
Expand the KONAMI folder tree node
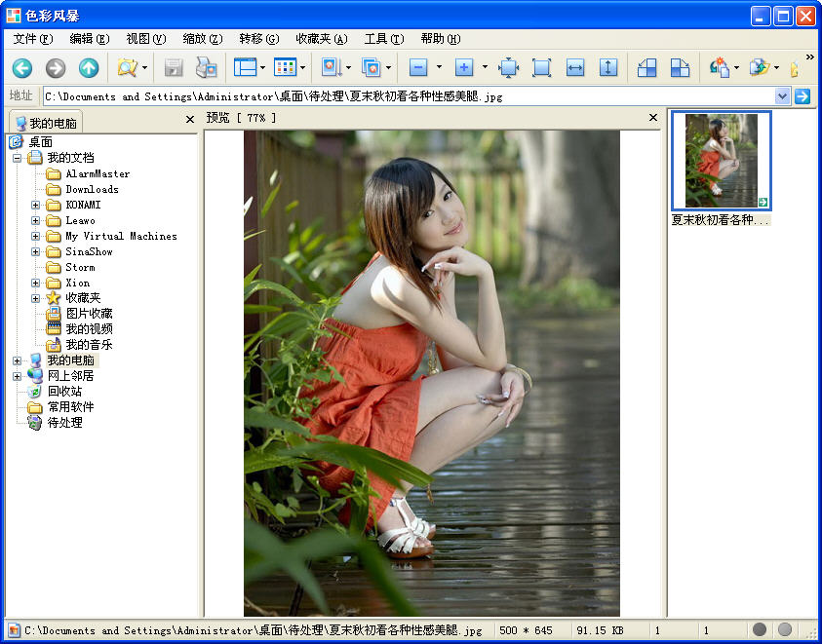click(36, 206)
